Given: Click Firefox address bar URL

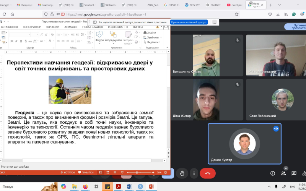Looking at the screenshot, I should pyautogui.click(x=106, y=14).
